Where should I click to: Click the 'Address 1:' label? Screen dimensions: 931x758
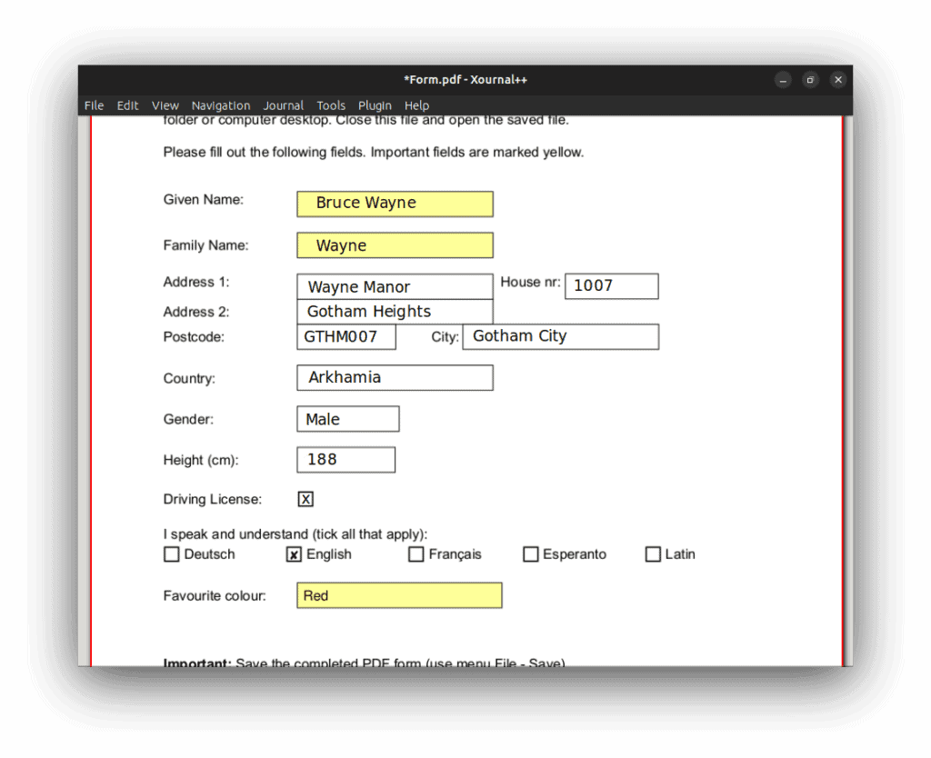point(196,282)
